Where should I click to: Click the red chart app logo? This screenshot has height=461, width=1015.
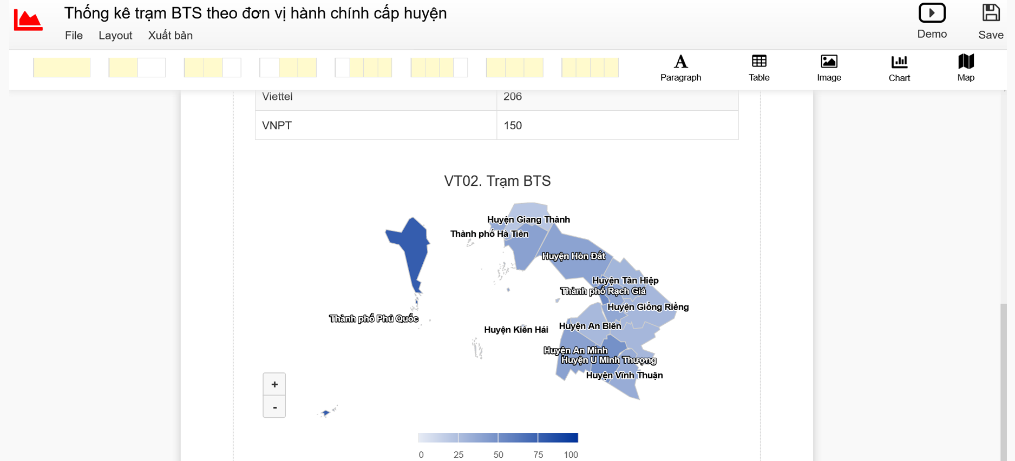(x=28, y=21)
